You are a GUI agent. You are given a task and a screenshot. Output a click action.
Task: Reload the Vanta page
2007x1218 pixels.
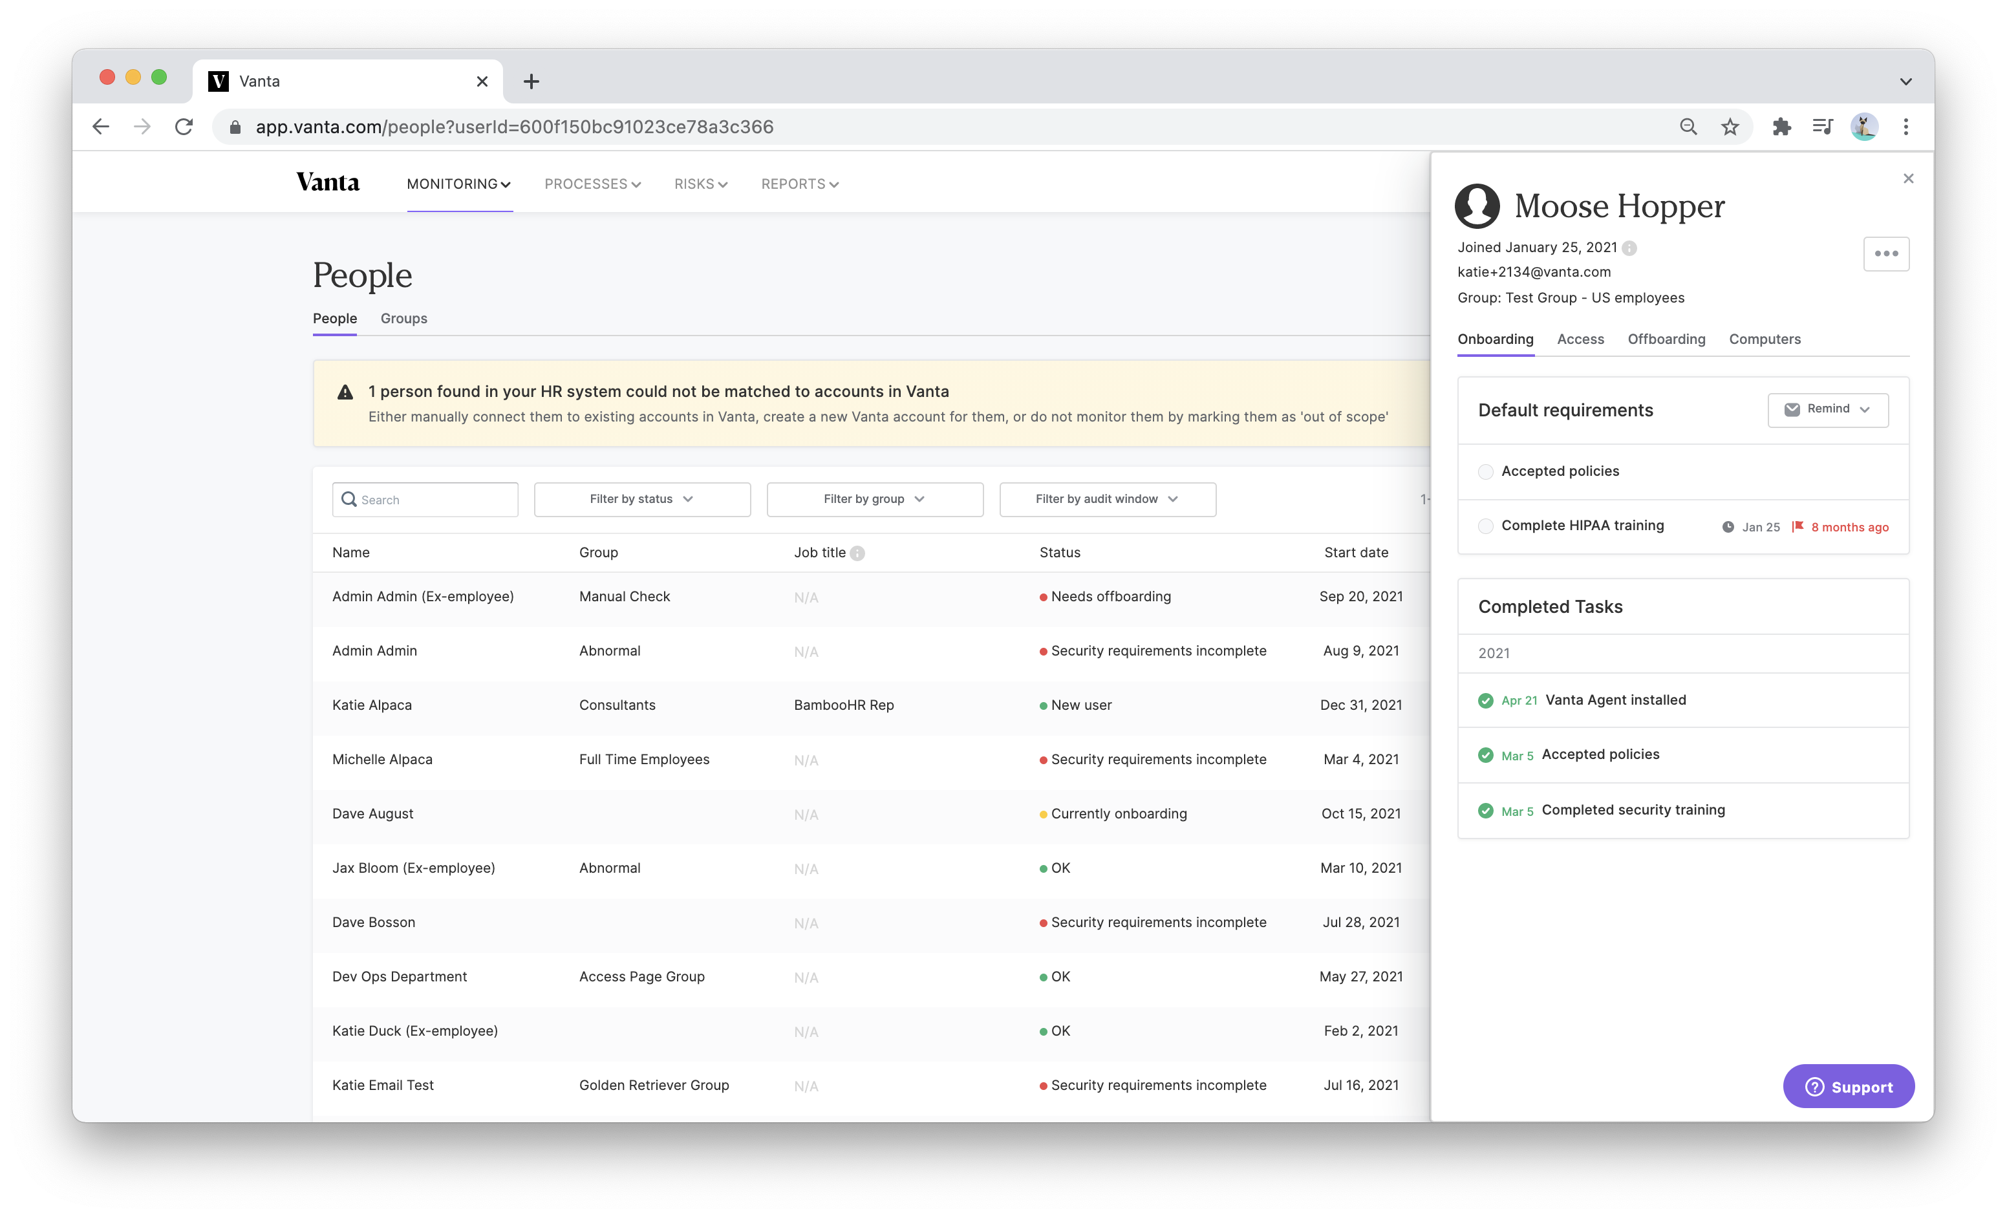click(184, 126)
